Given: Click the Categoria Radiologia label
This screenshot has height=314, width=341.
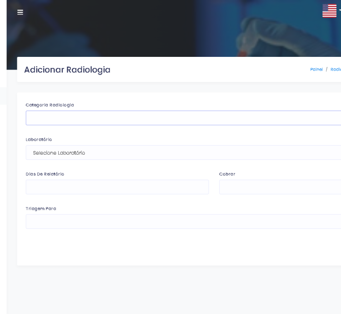Looking at the screenshot, I should [50, 105].
